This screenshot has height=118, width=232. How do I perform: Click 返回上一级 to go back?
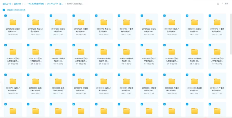click(7, 4)
